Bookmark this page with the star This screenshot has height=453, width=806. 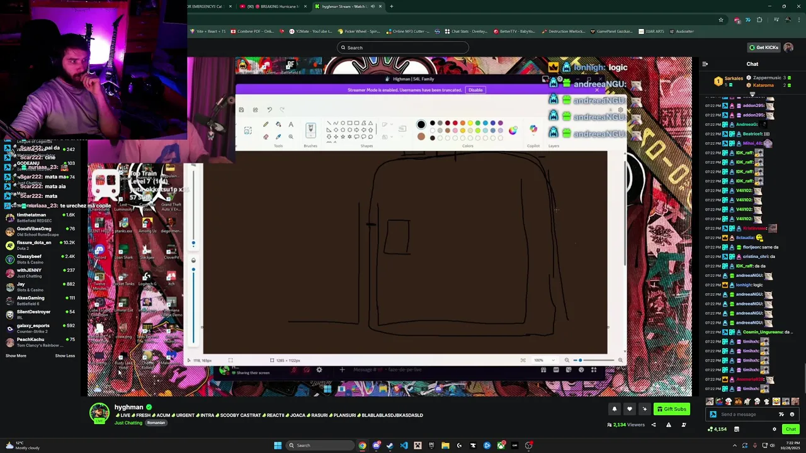721,20
